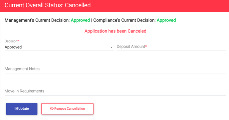Select the Compliance's Current Decision label
The height and width of the screenshot is (120, 229).
(124, 20)
